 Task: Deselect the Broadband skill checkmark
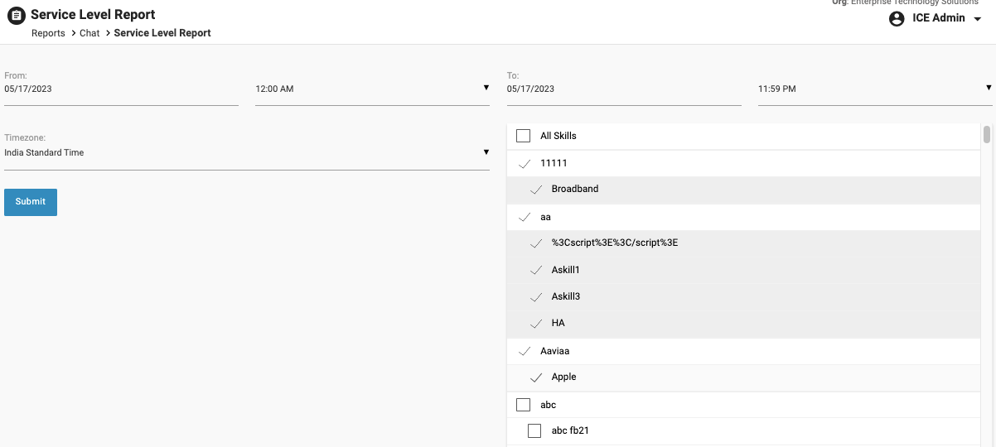click(535, 190)
